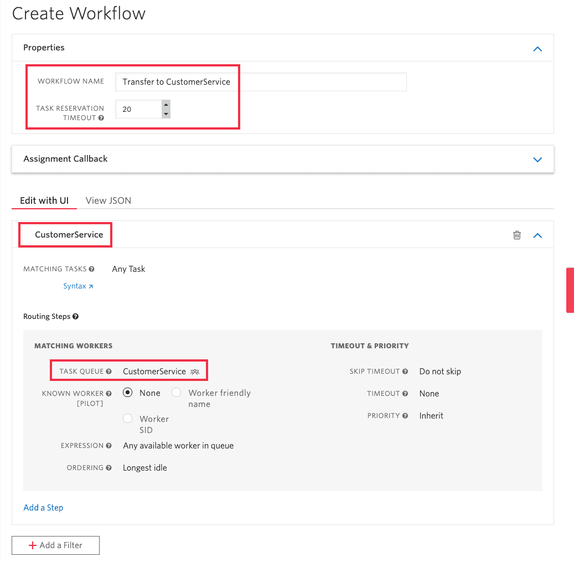Click the Priority help icon
This screenshot has width=574, height=562.
pyautogui.click(x=406, y=416)
